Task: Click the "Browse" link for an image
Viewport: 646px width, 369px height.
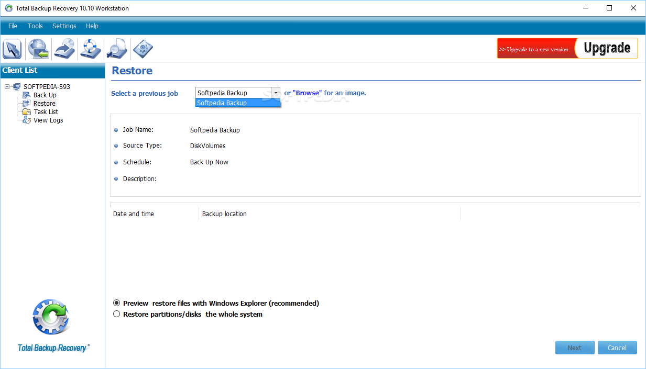Action: pyautogui.click(x=307, y=93)
